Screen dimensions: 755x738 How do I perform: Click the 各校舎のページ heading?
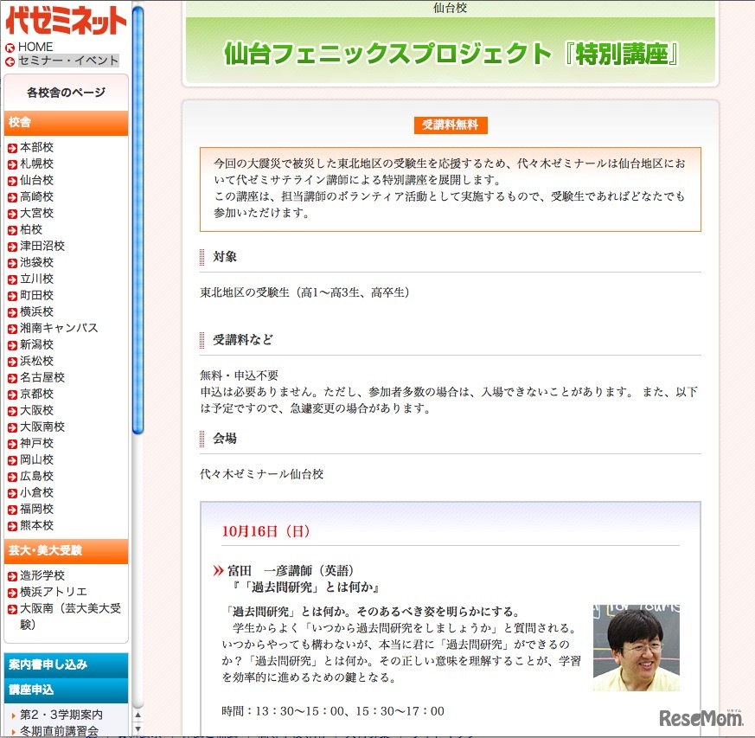66,93
